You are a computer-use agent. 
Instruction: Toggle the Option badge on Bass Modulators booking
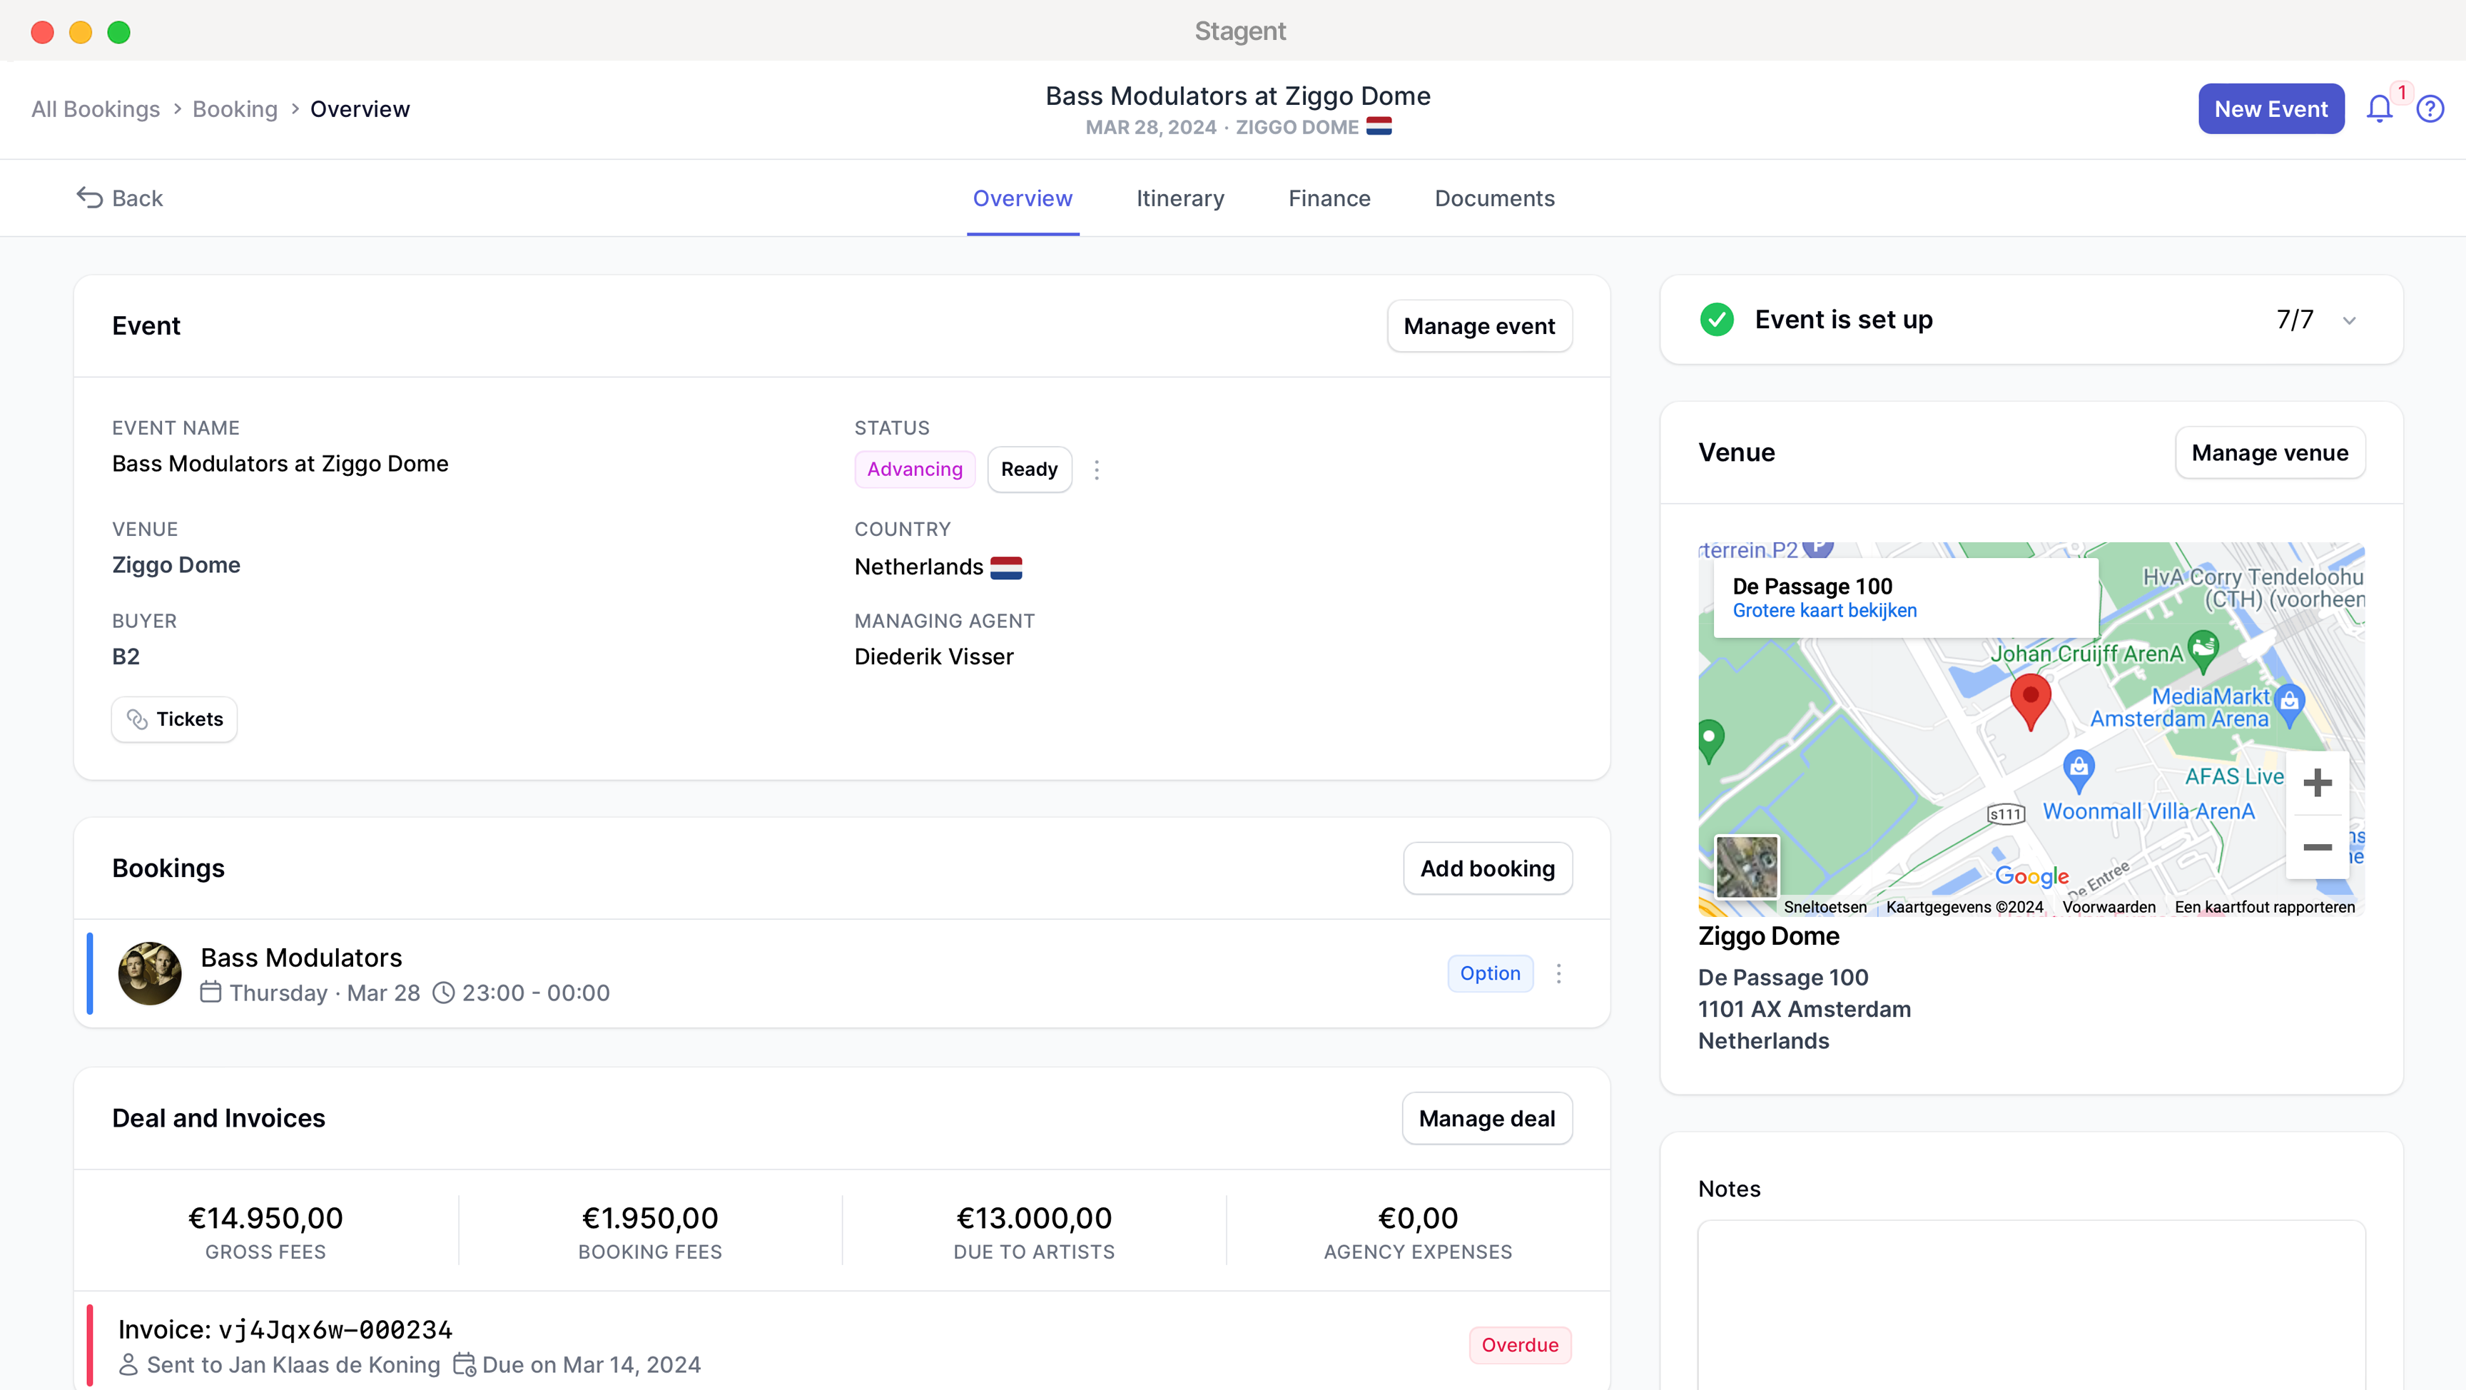pos(1490,973)
